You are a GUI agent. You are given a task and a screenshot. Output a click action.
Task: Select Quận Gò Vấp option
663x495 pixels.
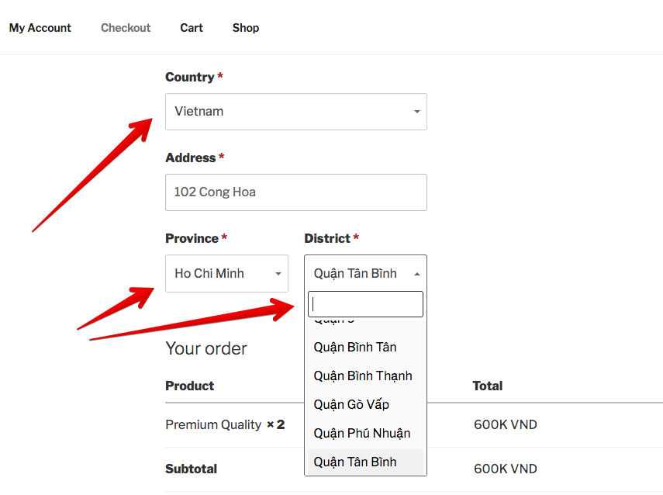point(351,404)
